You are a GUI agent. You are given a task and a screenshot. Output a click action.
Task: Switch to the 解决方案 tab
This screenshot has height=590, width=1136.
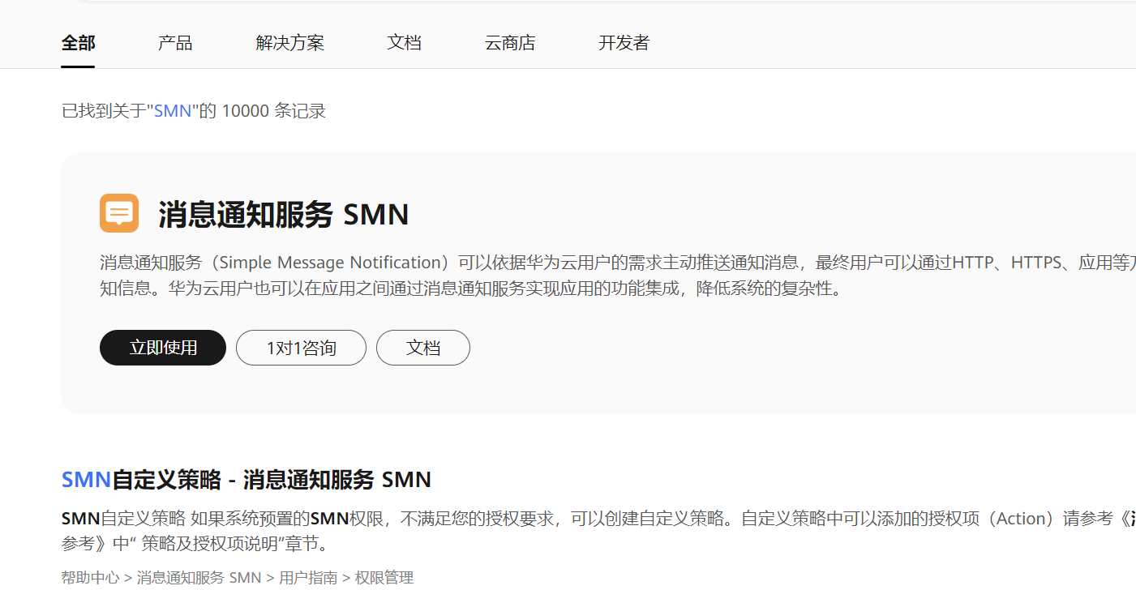tap(289, 43)
